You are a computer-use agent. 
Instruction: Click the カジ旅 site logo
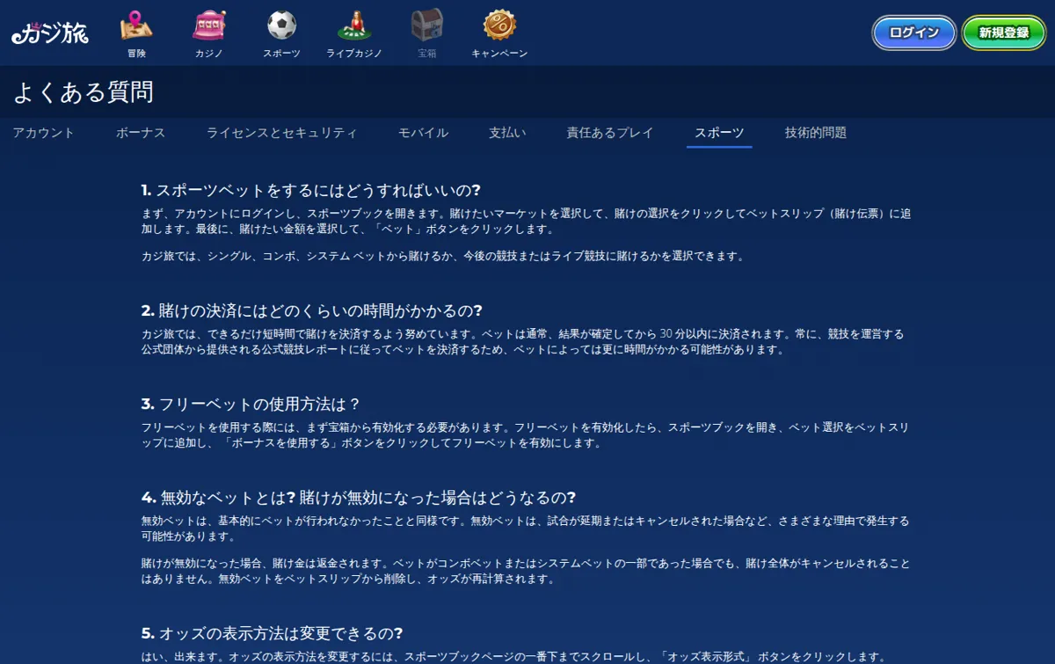click(x=49, y=33)
